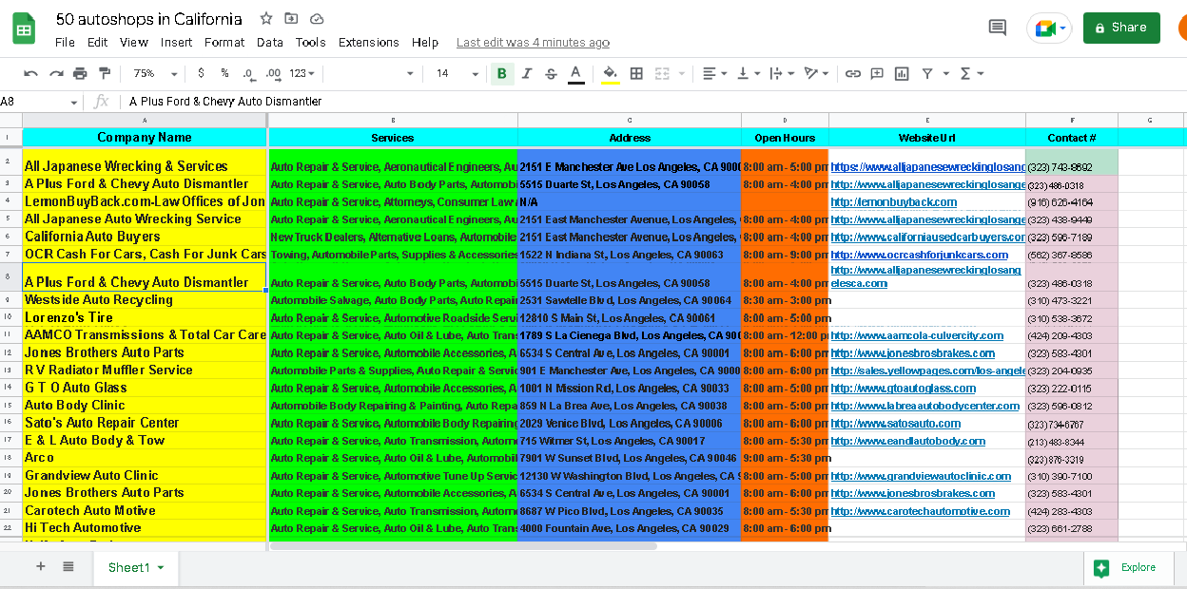This screenshot has width=1187, height=589.
Task: Click the Insert link icon
Action: [x=853, y=73]
